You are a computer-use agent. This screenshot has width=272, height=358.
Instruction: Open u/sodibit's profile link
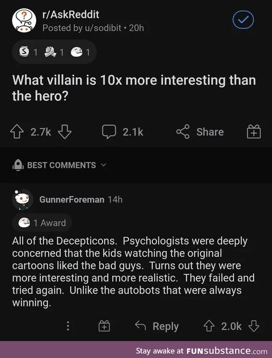(103, 28)
